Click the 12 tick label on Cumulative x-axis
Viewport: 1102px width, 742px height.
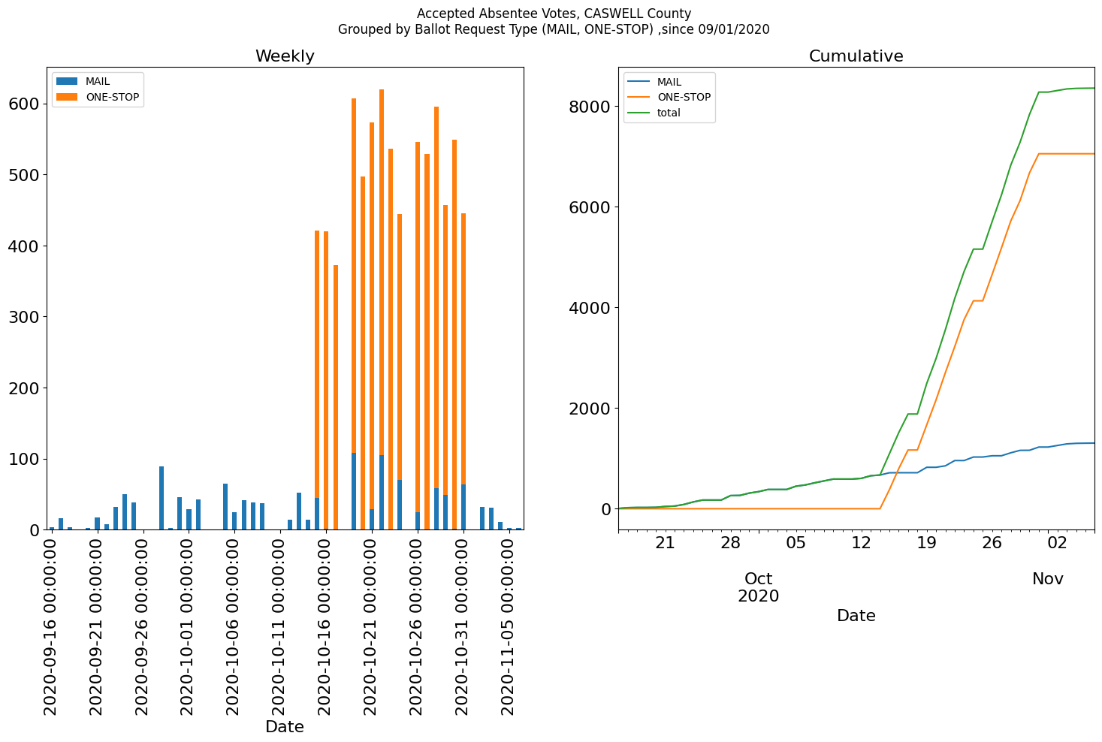[861, 542]
